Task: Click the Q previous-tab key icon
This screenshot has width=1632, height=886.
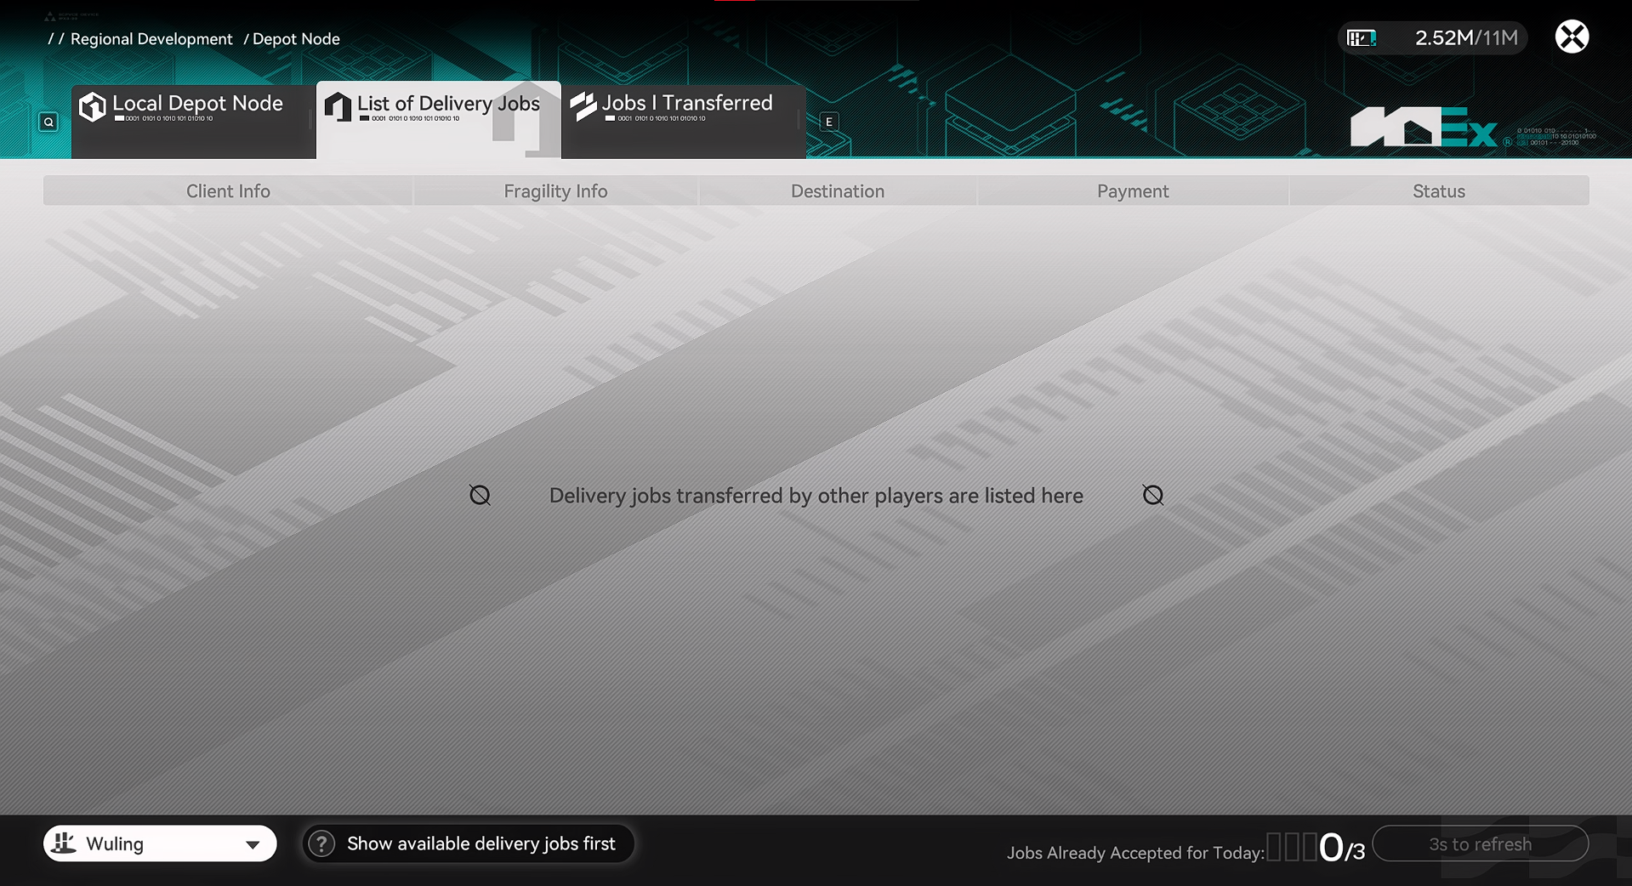Action: (x=48, y=122)
